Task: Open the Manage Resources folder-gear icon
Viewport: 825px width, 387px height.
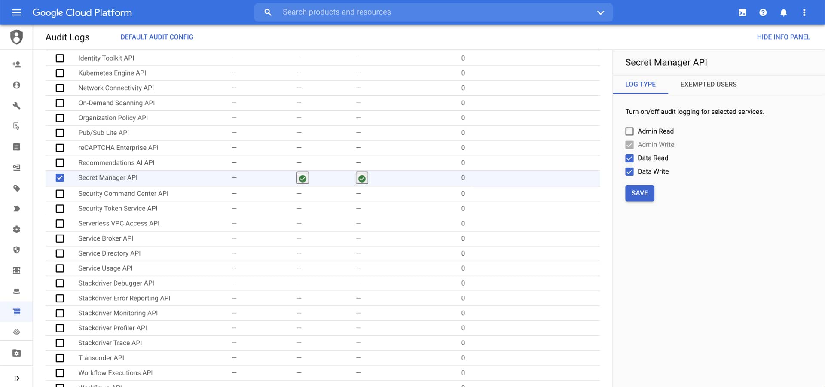Action: (x=16, y=353)
